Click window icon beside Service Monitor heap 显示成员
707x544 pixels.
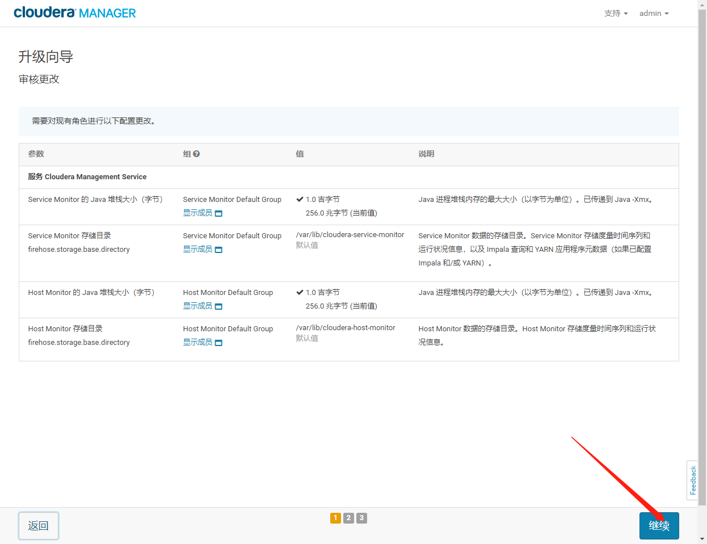point(219,213)
